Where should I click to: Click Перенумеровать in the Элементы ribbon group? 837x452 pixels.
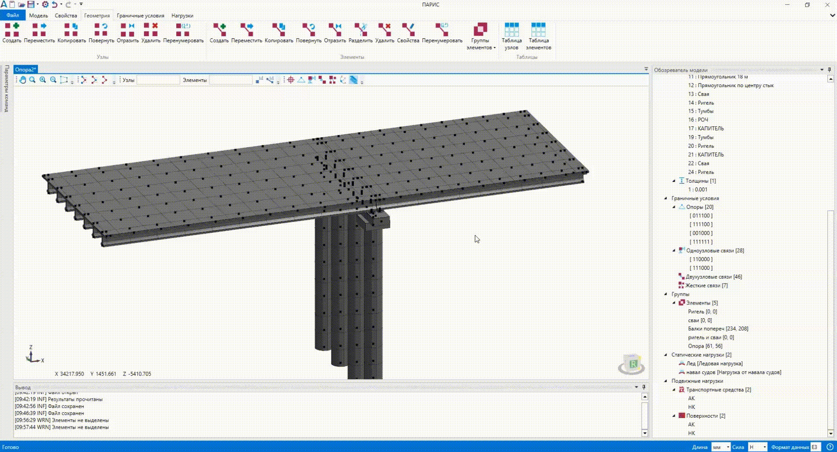tap(442, 33)
